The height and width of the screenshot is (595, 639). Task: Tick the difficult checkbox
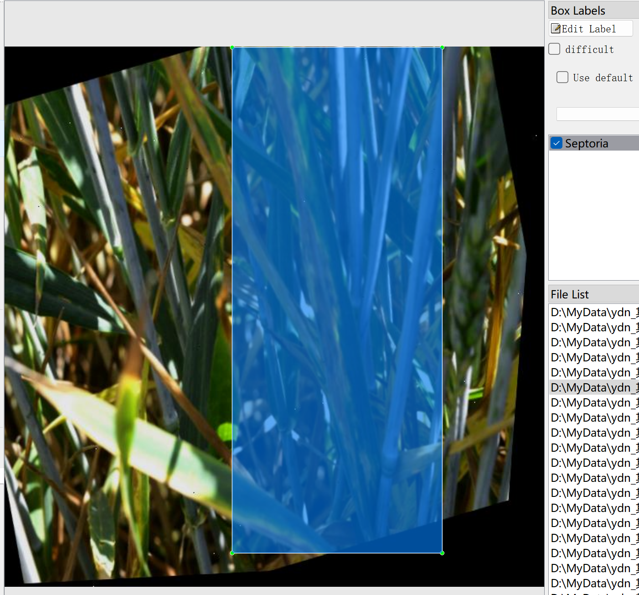[x=554, y=49]
